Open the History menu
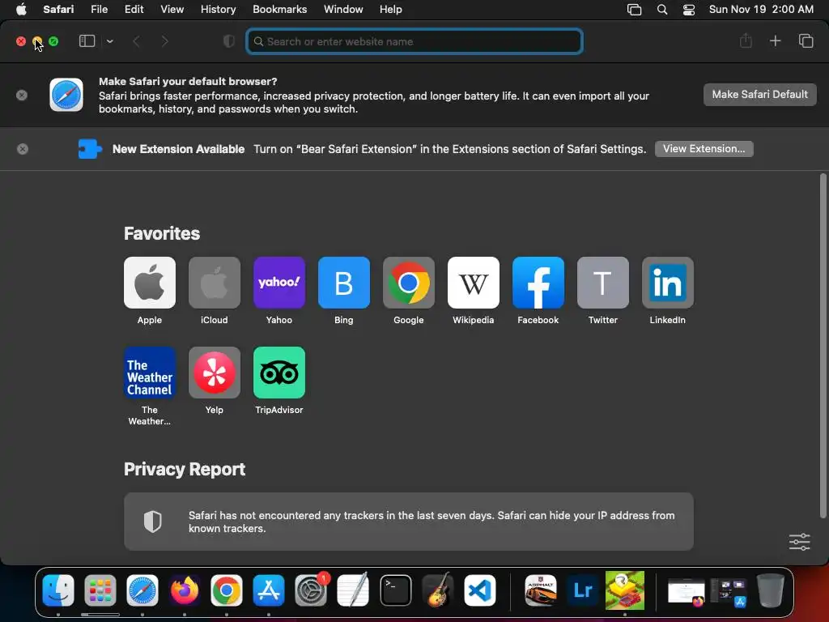829x622 pixels. click(218, 10)
